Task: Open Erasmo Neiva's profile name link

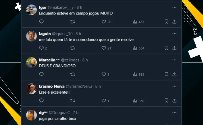Action: [51, 86]
